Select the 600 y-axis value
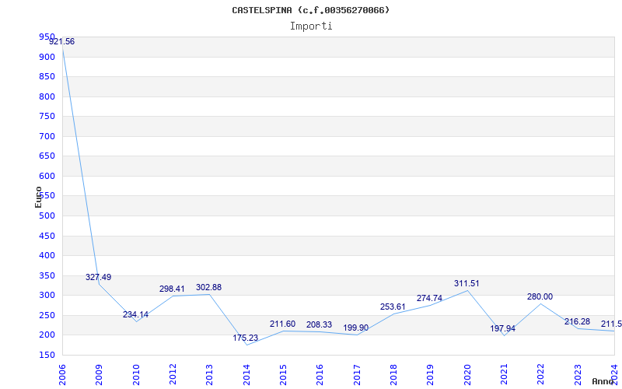The width and height of the screenshot is (622, 389). click(x=47, y=177)
